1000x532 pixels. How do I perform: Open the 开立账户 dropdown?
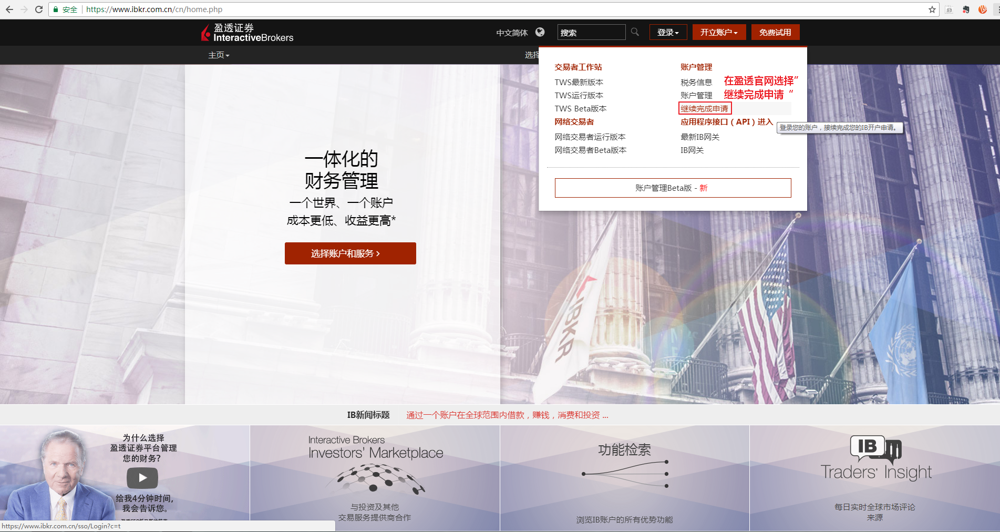(719, 32)
